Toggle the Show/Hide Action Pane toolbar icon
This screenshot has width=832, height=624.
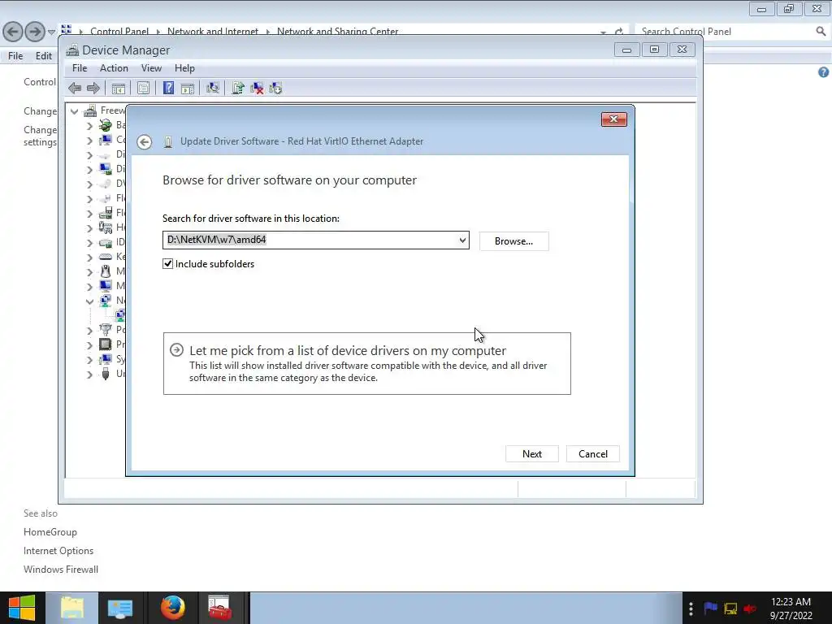(188, 88)
